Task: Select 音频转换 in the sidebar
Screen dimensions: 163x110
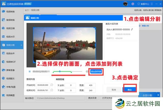Action: (10, 20)
